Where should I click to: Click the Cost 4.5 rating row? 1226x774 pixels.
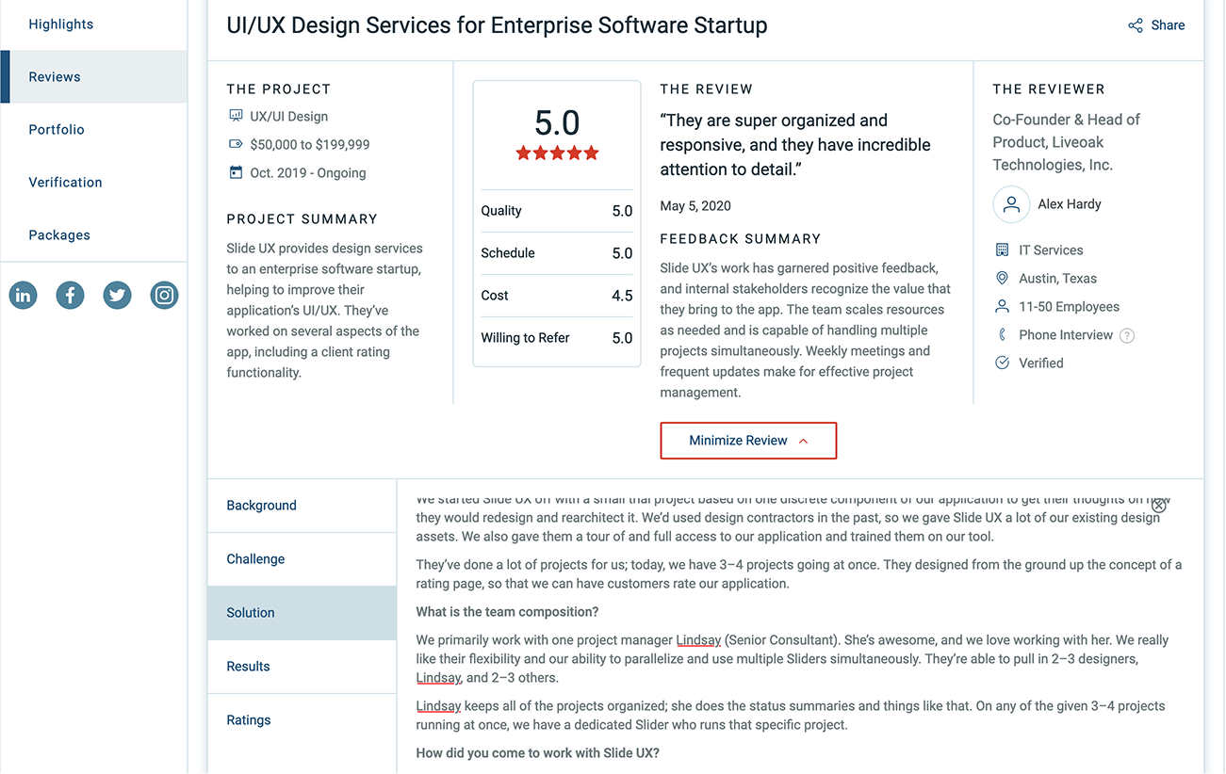pyautogui.click(x=557, y=296)
